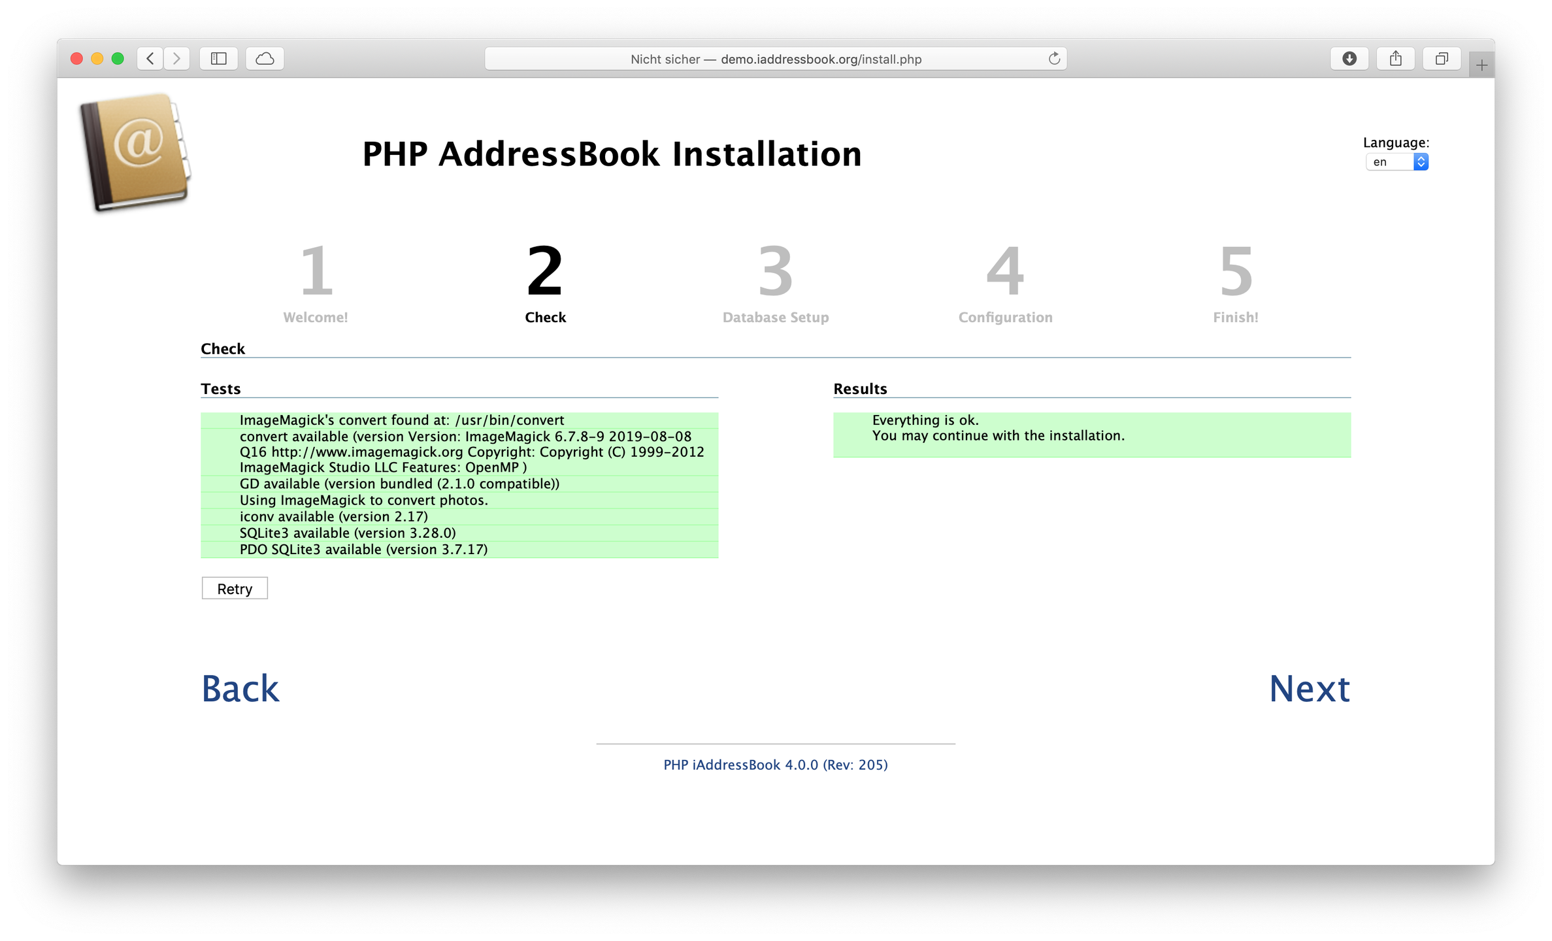Open the Share menu
The image size is (1552, 941).
(x=1395, y=59)
